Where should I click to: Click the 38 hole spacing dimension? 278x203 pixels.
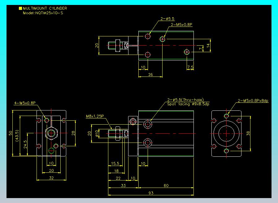click(248, 133)
